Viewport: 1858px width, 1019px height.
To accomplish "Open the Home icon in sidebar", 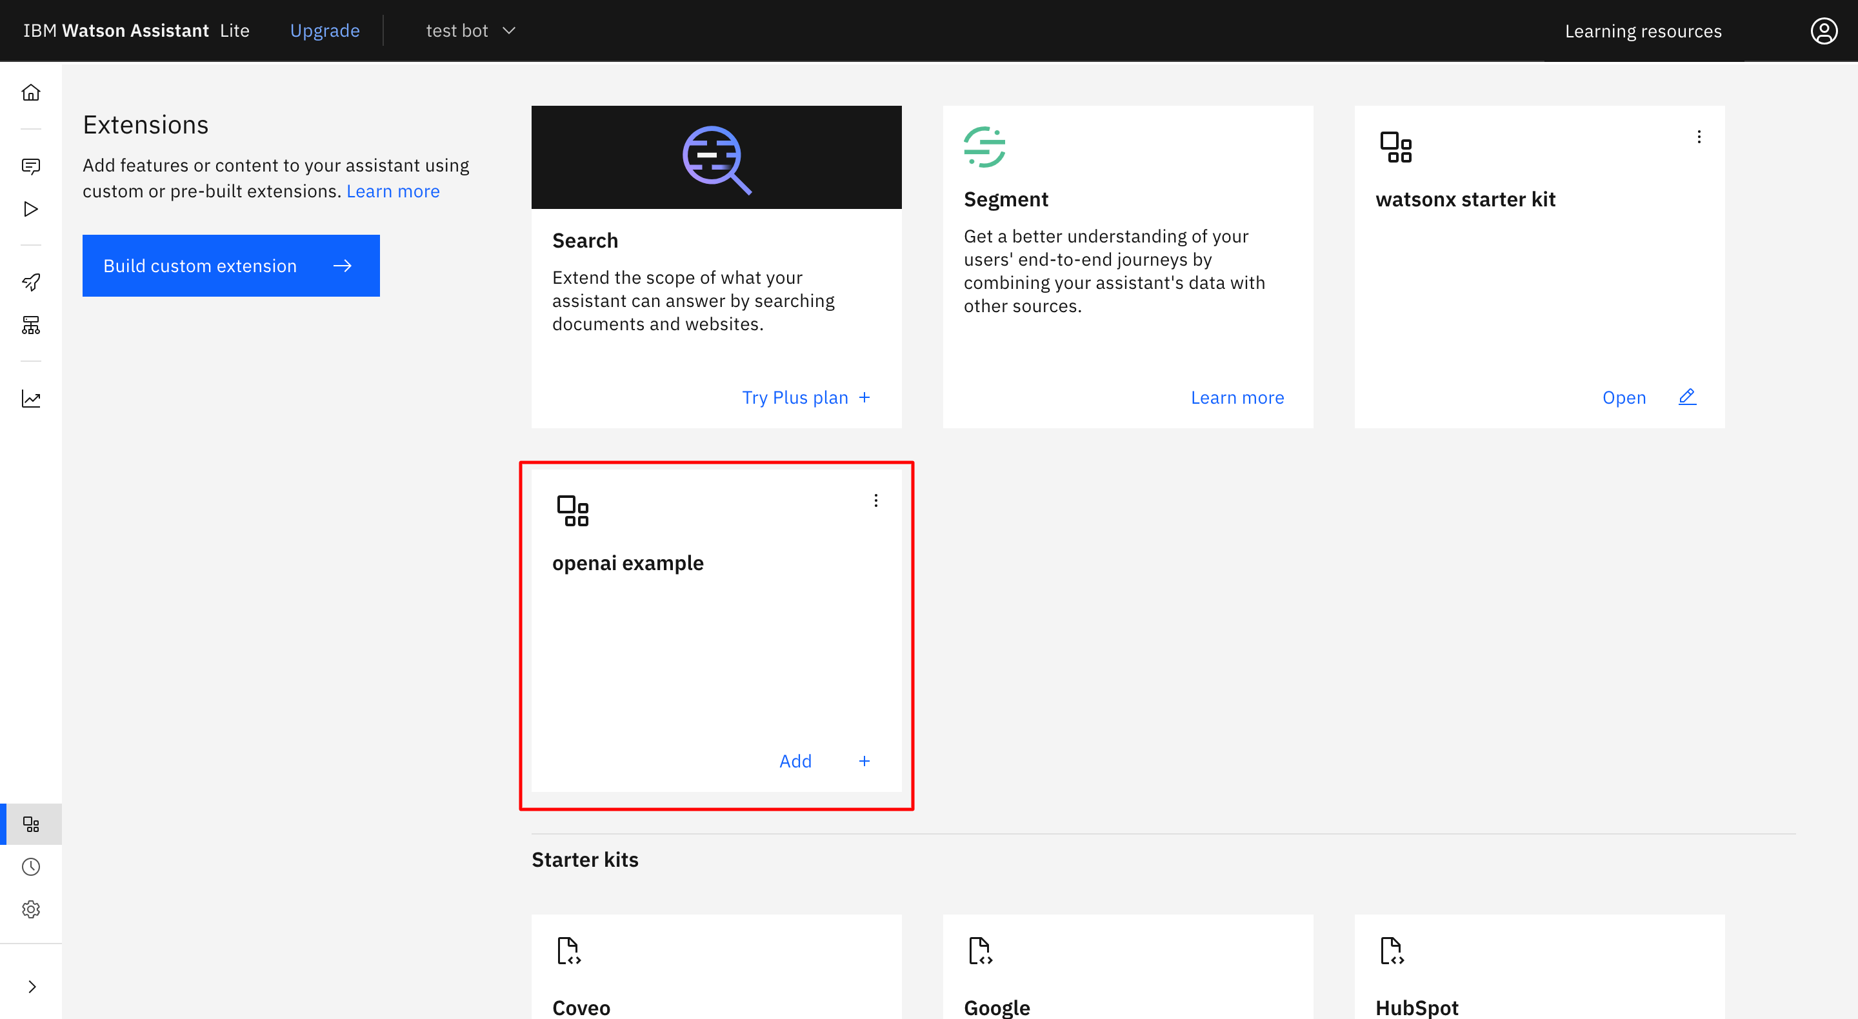I will tap(31, 92).
